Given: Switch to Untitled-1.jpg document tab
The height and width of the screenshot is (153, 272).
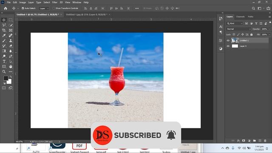Looking at the screenshot, I should point(87,14).
